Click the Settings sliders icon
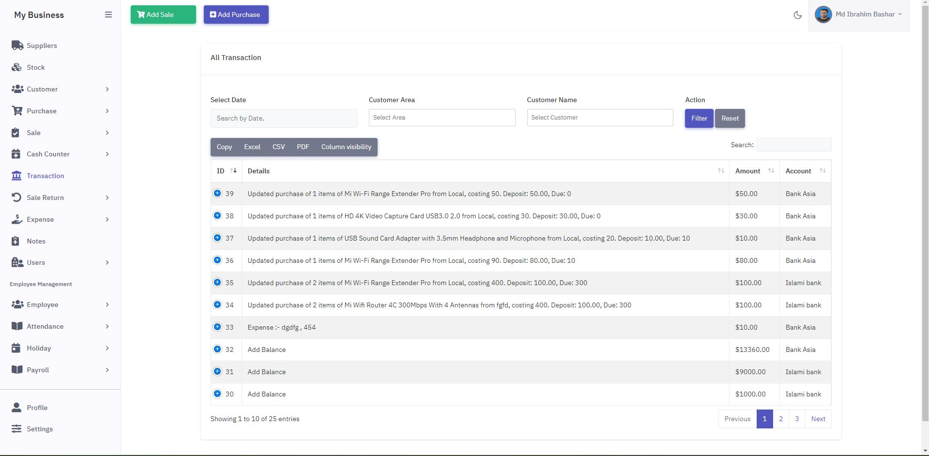This screenshot has width=929, height=456. tap(16, 429)
